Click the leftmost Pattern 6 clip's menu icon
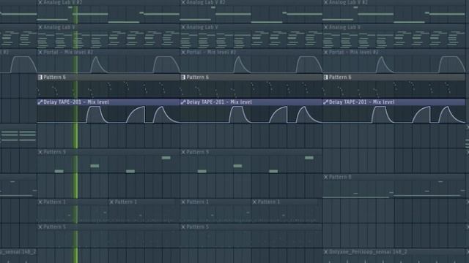The height and width of the screenshot is (263, 469). point(40,77)
